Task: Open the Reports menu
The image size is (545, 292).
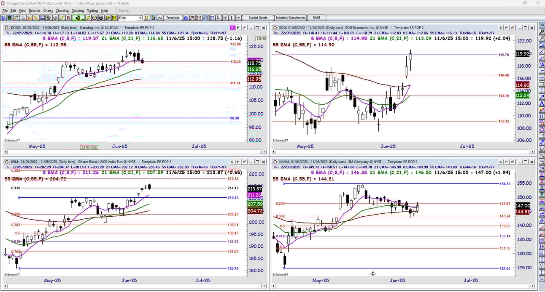Action: coord(35,11)
